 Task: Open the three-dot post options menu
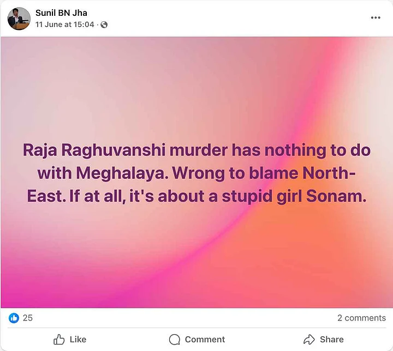(376, 17)
